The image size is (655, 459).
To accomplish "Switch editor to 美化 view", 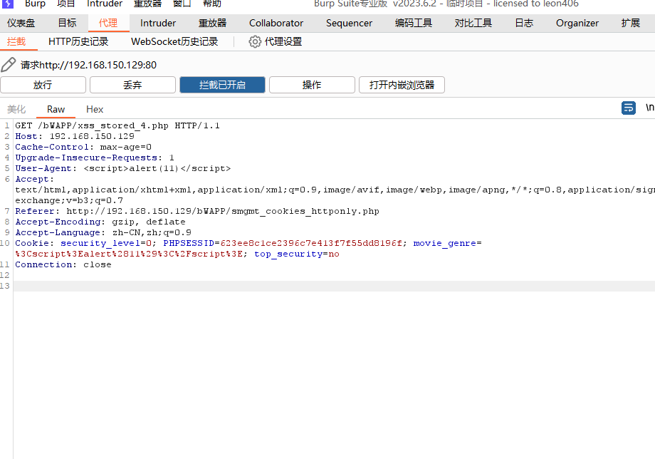I will pos(16,110).
